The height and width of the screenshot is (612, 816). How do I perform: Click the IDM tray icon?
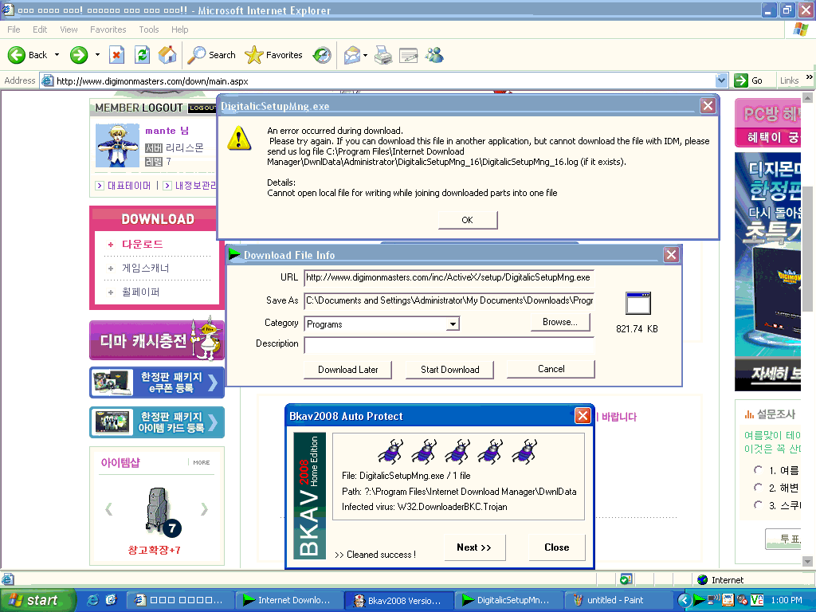699,600
